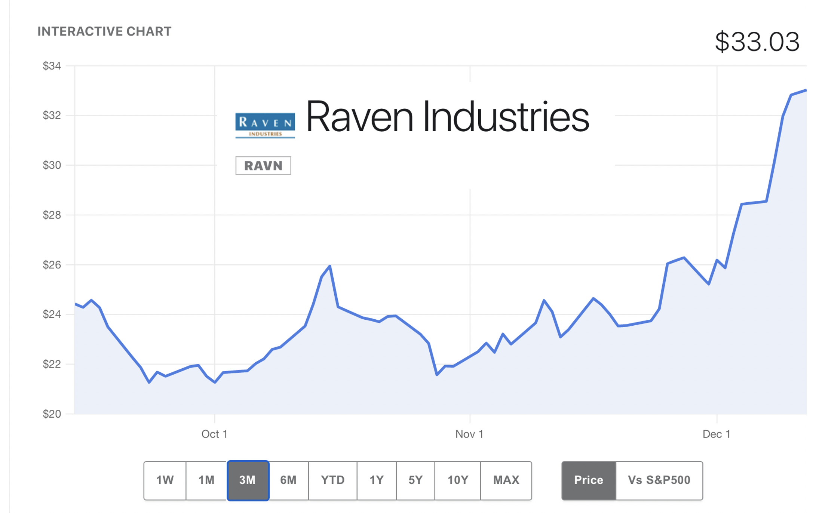Viewport: 822px width, 513px height.
Task: Click the $28 y-axis label
Action: click(52, 215)
